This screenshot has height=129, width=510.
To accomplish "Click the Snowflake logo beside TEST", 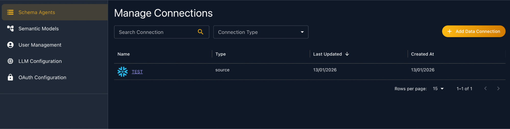I will 122,72.
